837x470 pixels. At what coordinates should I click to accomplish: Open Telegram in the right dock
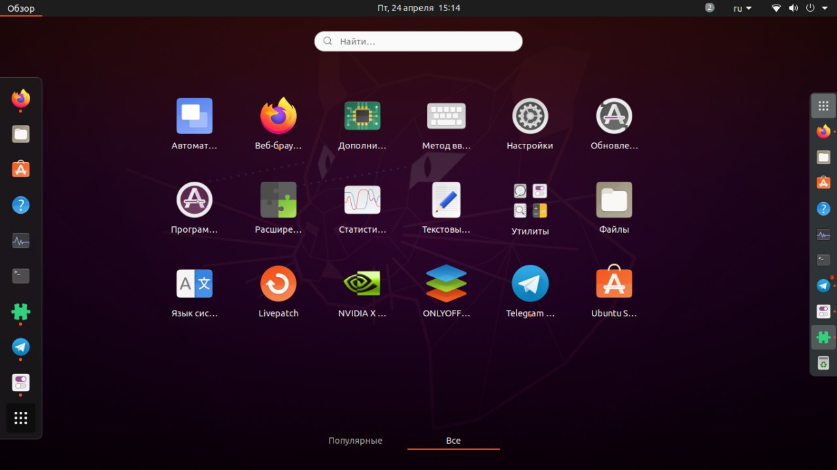click(x=823, y=286)
